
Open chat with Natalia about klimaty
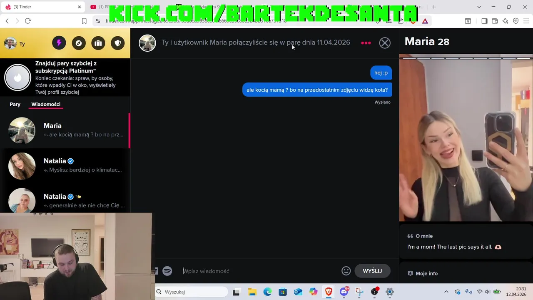[x=65, y=166]
